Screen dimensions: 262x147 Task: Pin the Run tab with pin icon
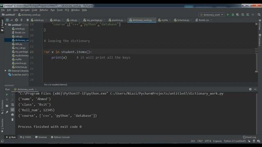7,112
